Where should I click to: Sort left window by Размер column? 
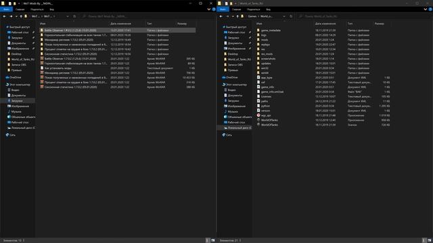(182, 24)
